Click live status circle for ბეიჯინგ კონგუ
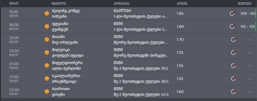The height and width of the screenshot is (101, 257). point(232,13)
